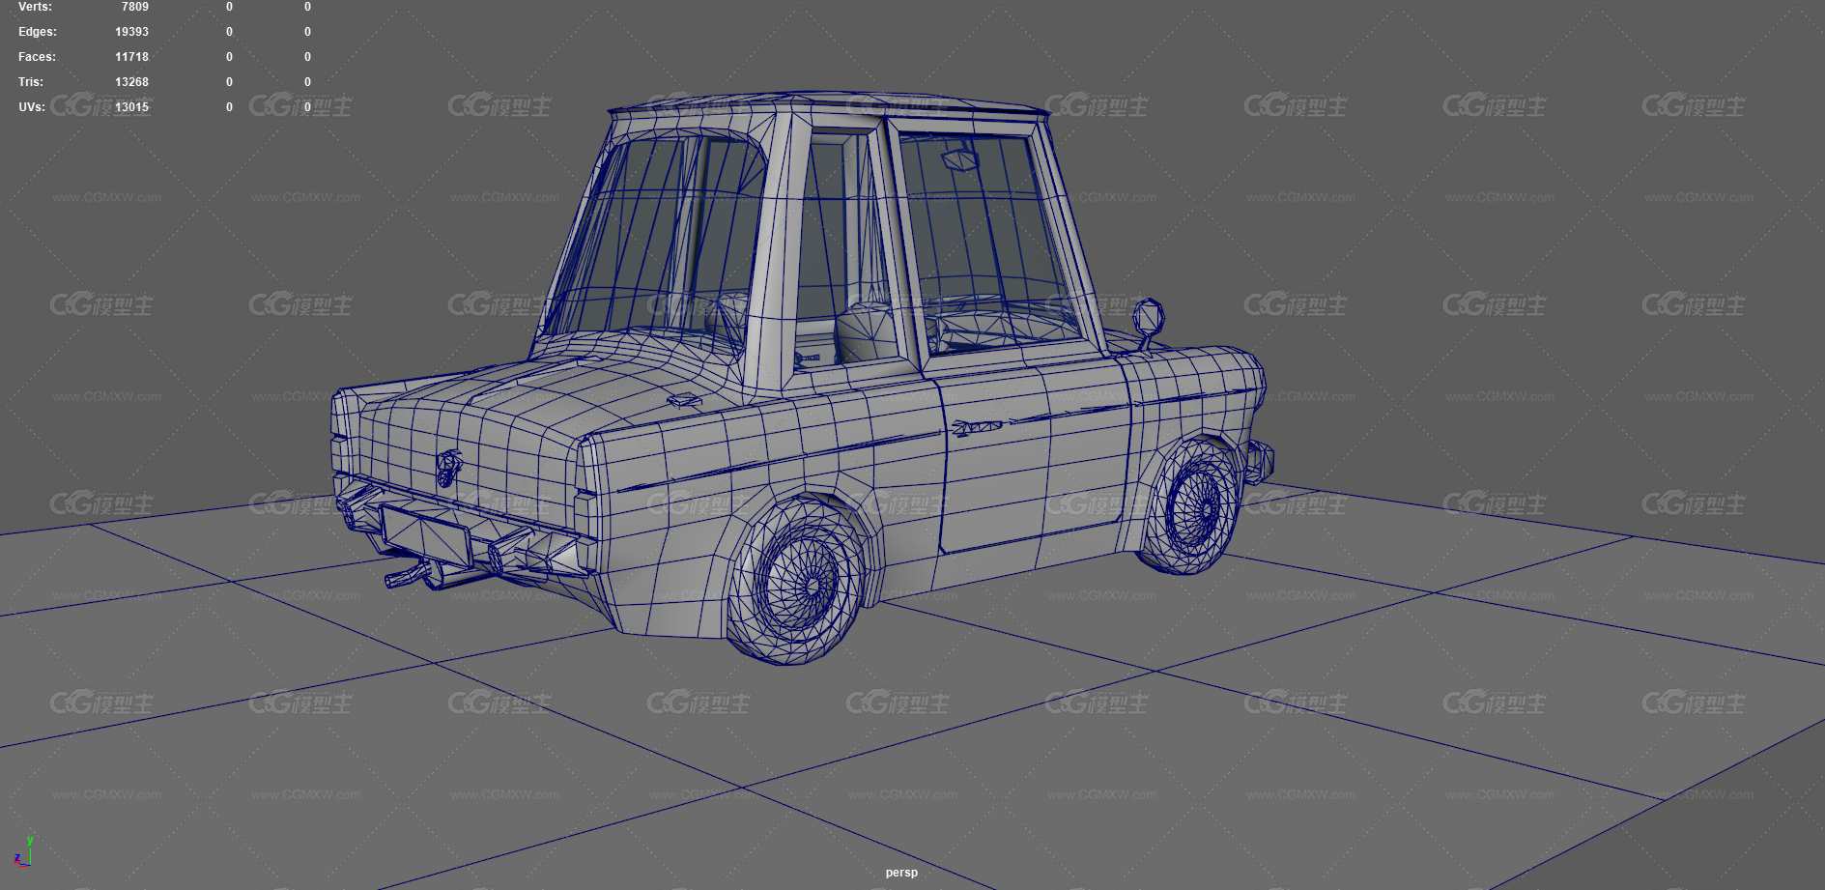Click the Tris: heads-up label
1825x890 pixels.
point(31,82)
